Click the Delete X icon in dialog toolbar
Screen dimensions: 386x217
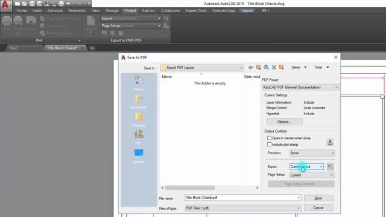click(274, 67)
